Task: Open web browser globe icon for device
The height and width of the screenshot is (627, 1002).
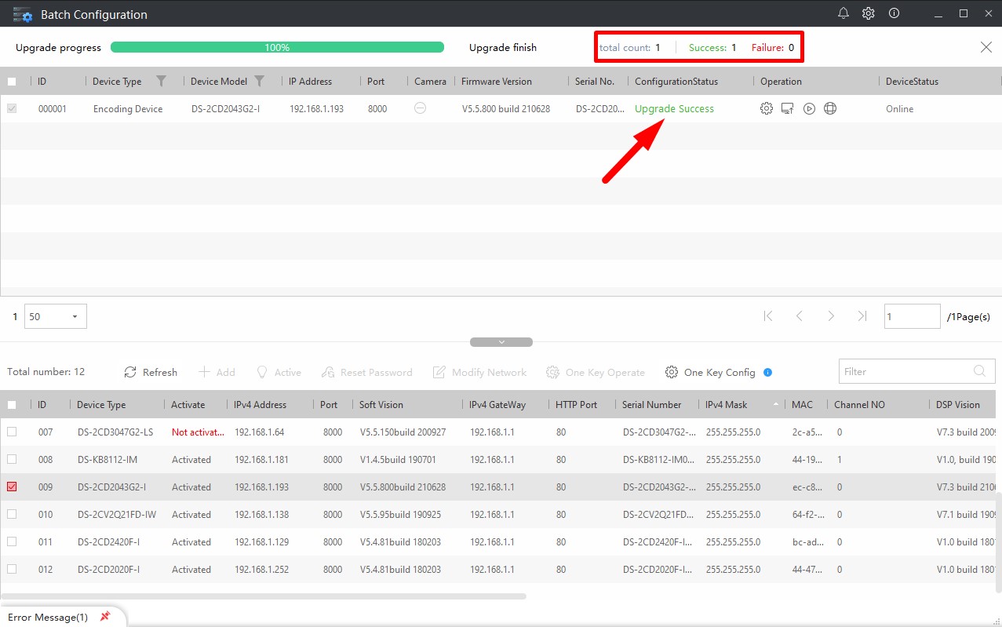Action: pos(830,109)
